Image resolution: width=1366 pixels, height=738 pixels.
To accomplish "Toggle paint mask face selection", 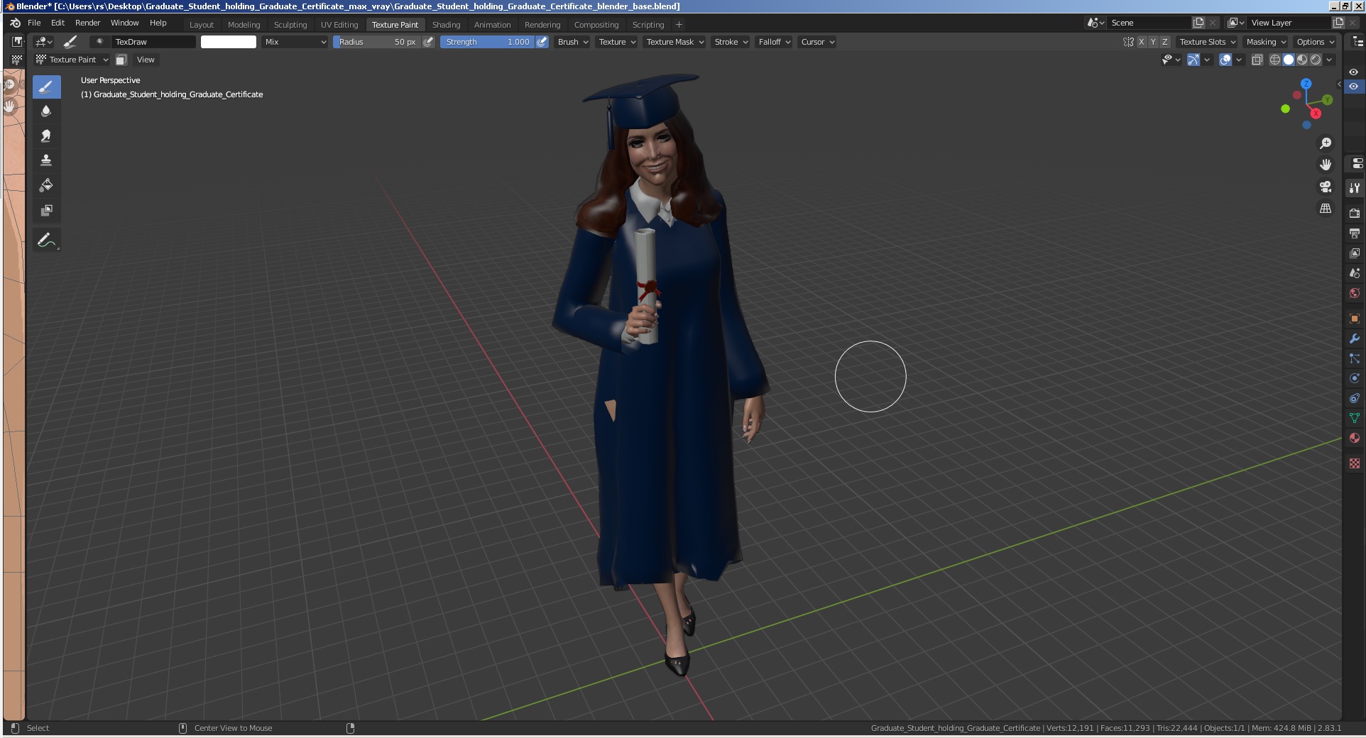I will 121,60.
